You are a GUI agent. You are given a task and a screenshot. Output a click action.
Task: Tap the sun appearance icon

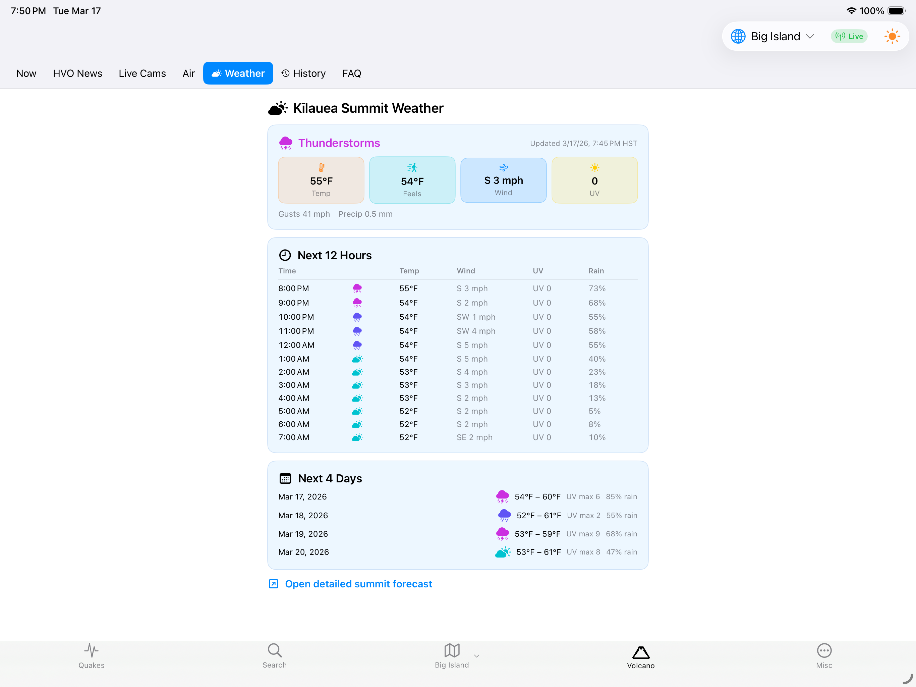(892, 37)
